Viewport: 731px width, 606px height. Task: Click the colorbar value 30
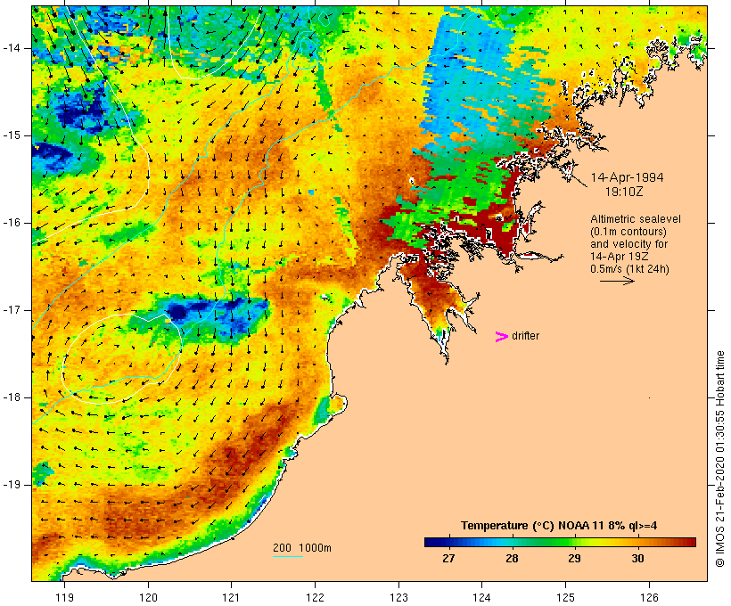coord(637,558)
